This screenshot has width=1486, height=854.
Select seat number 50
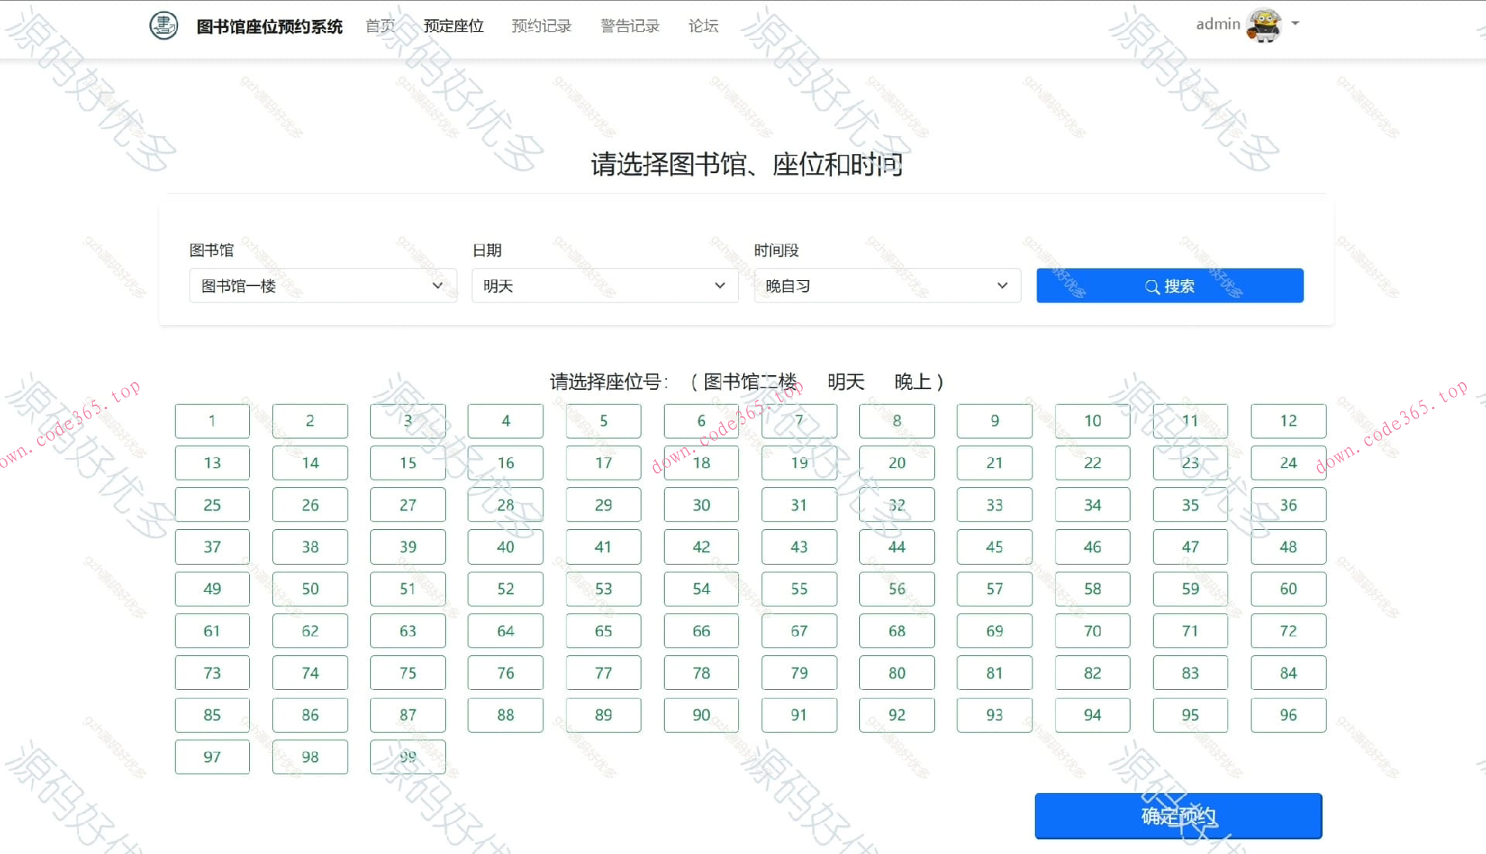310,589
